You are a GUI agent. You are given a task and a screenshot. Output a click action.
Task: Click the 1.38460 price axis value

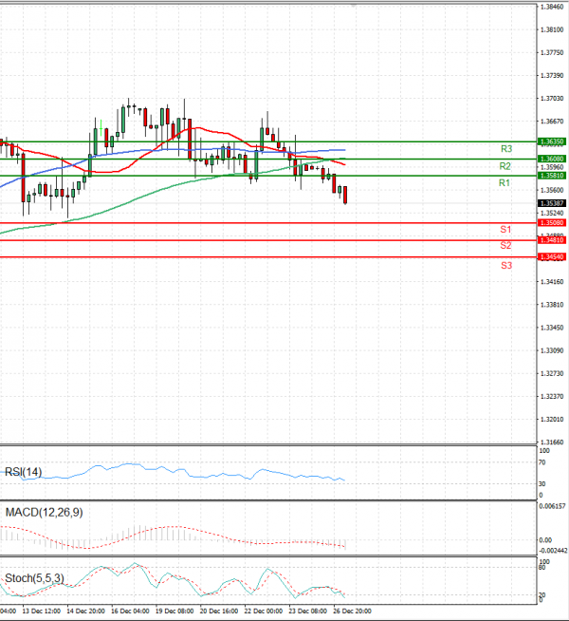(x=552, y=7)
